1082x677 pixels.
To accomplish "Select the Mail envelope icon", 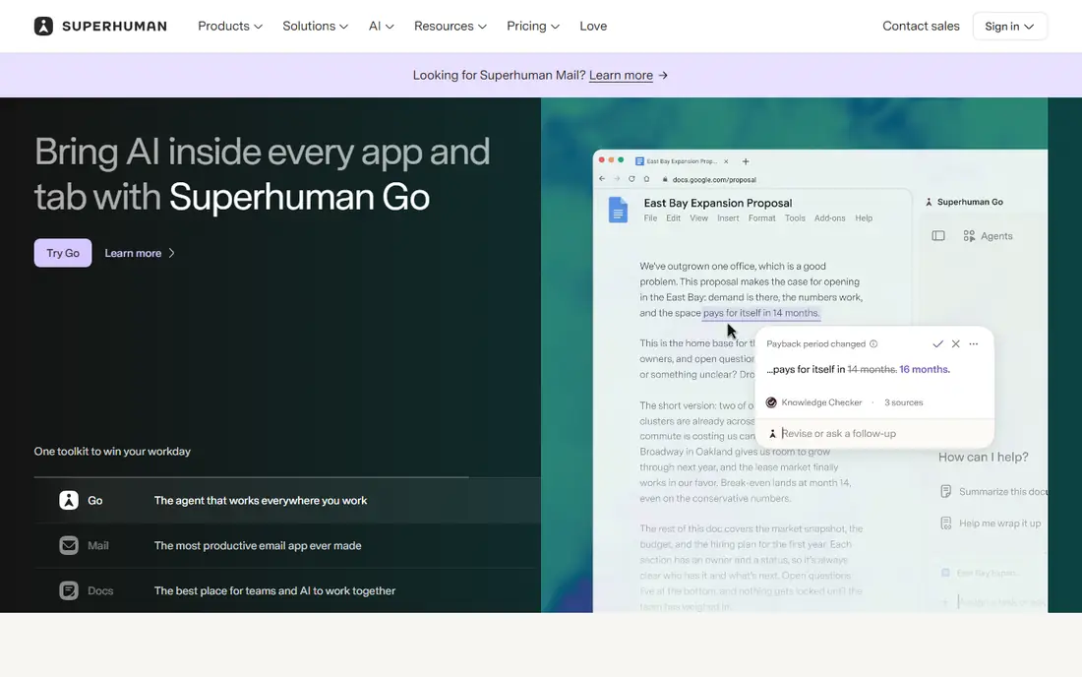I will (x=68, y=545).
